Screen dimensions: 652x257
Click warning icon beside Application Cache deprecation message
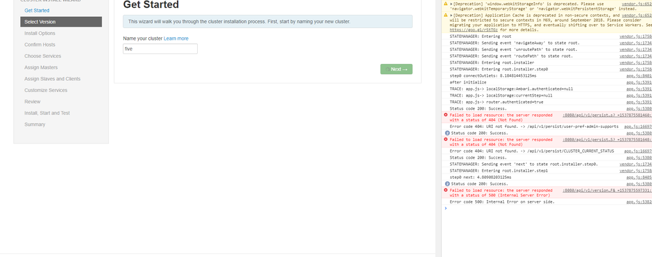446,15
